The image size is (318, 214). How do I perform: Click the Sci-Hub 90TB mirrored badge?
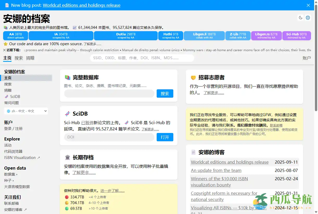coord(297,36)
